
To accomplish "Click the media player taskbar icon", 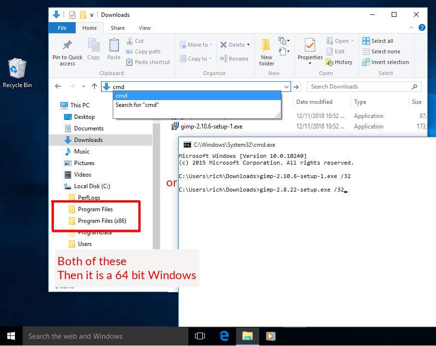I will point(271,336).
